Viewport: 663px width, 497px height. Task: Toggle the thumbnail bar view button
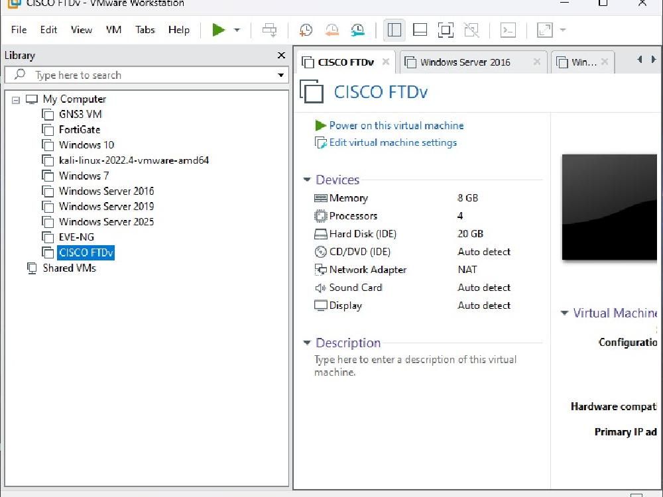click(x=420, y=30)
